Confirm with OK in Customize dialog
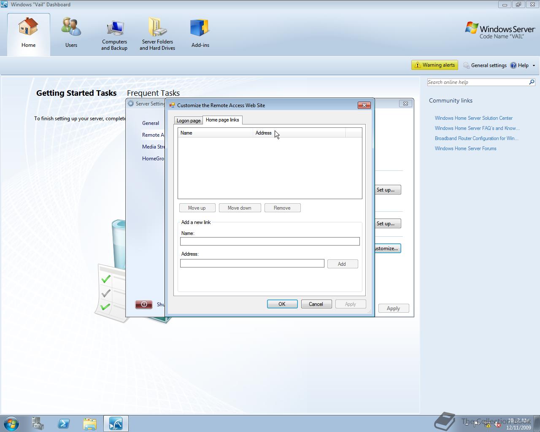The image size is (540, 432). pos(282,304)
